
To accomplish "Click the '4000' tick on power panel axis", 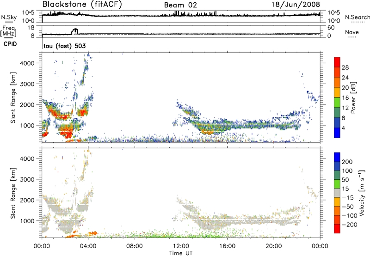I will 27,63.
